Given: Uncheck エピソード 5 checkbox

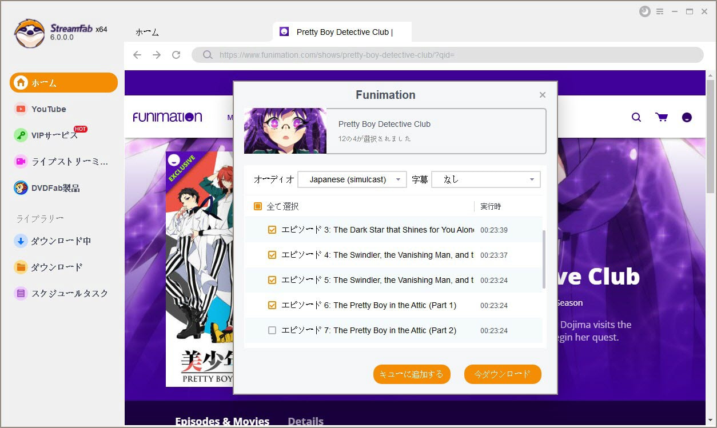Looking at the screenshot, I should coord(272,280).
